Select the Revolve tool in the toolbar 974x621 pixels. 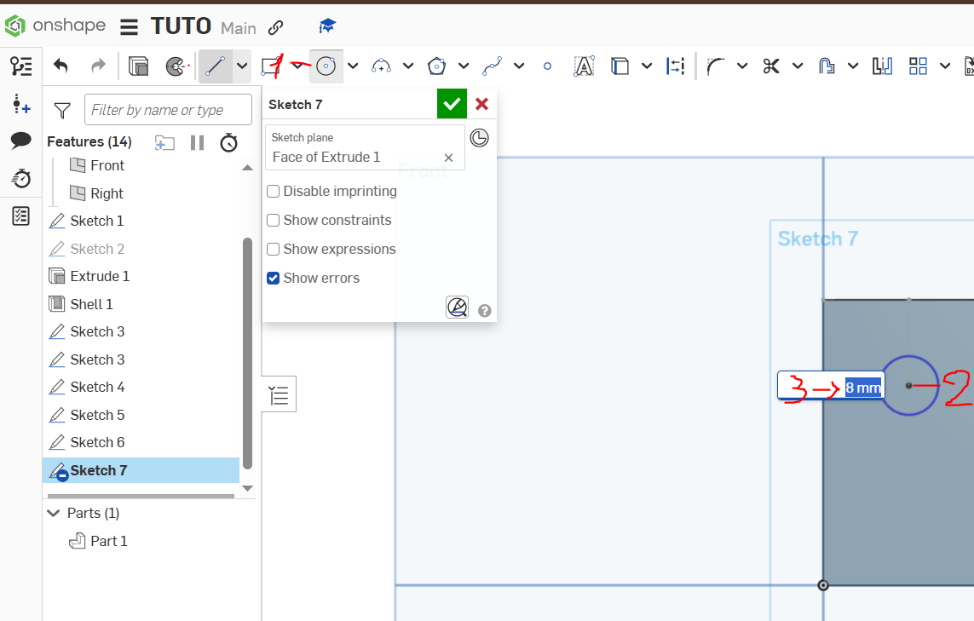coord(176,66)
